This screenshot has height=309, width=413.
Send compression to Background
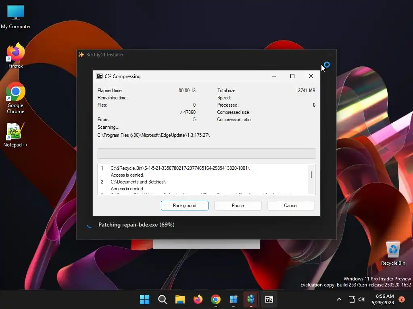tap(185, 206)
